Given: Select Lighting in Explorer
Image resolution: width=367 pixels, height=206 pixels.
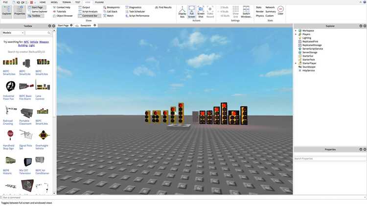Looking at the screenshot, I should [x=306, y=38].
